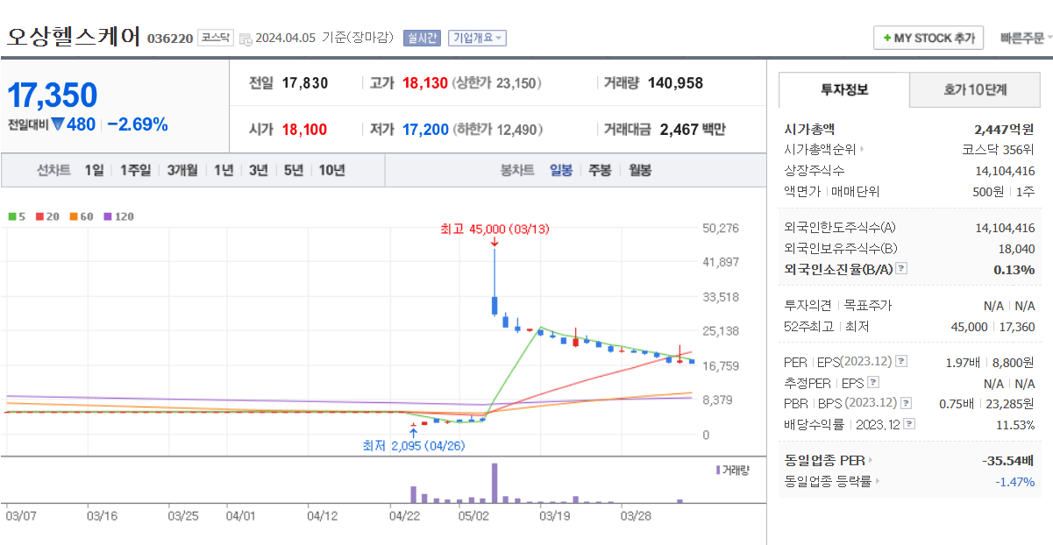Switch to the 호가10단계 tab
The image size is (1053, 545).
point(975,90)
